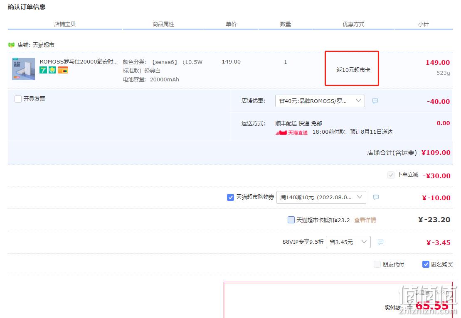The width and height of the screenshot is (461, 318).
Task: Click the 18:00前付款 delivery estimate text
Action: point(353,132)
